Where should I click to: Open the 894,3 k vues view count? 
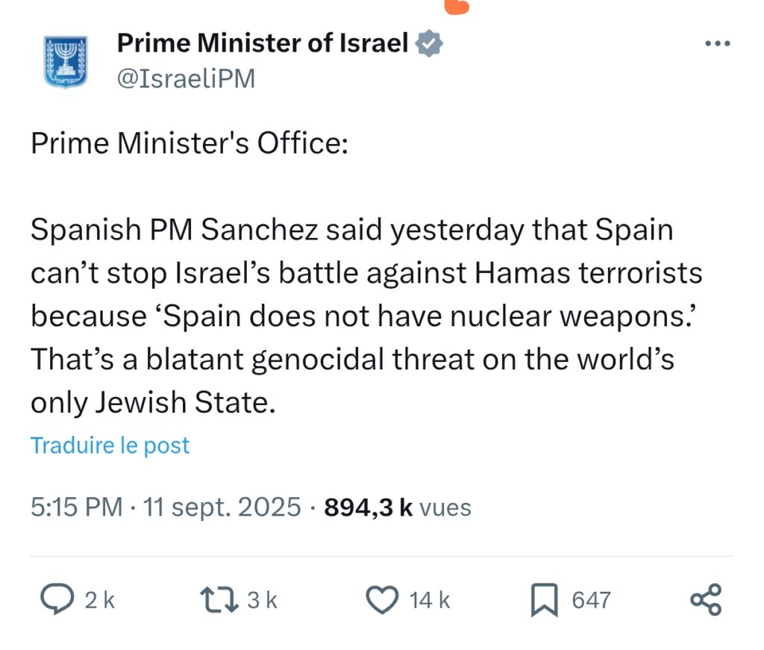398,508
